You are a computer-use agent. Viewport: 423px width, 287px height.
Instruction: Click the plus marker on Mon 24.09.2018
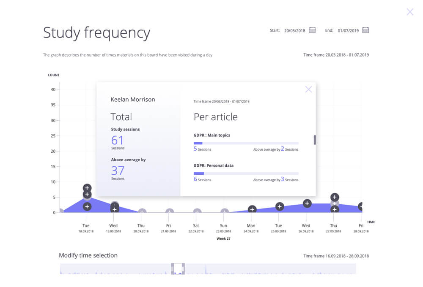pos(252,209)
